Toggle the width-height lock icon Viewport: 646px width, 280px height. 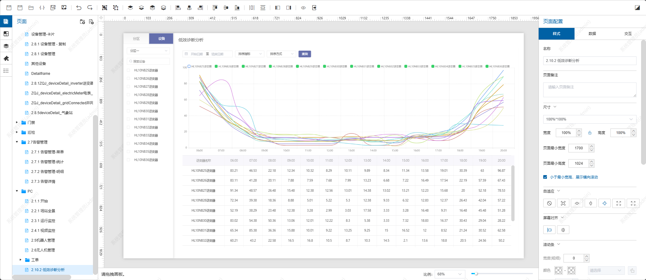coord(590,133)
